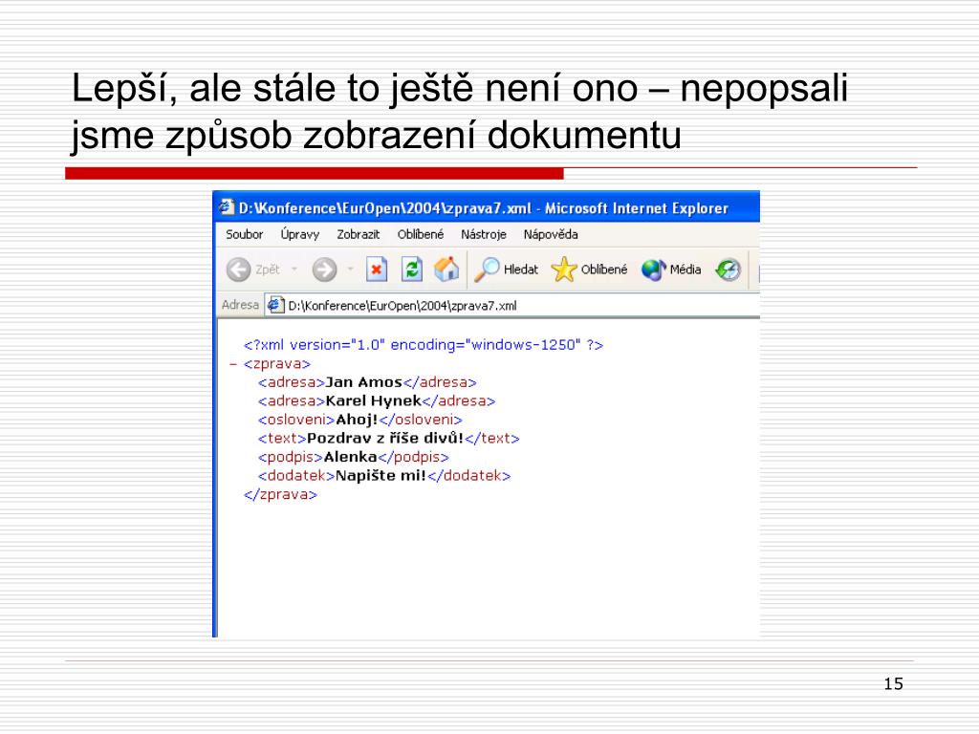
Task: Open the Nástroje menu
Action: (x=483, y=235)
